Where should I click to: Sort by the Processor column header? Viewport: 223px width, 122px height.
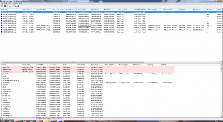coord(211,10)
